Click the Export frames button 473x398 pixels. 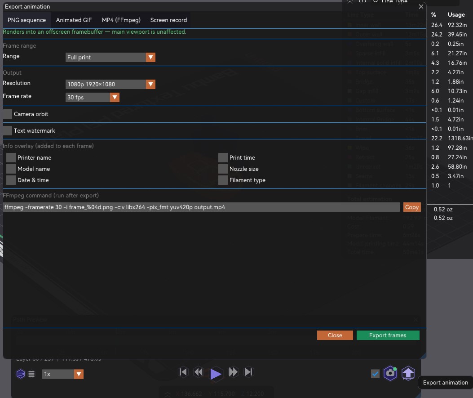coord(388,335)
